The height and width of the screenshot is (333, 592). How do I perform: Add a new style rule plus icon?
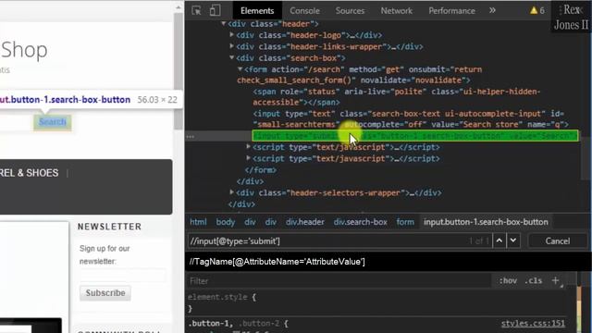(555, 280)
